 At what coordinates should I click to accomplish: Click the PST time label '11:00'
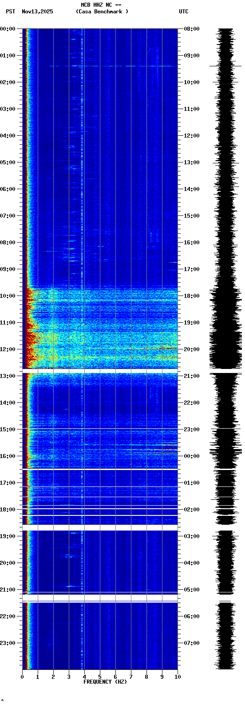8,323
